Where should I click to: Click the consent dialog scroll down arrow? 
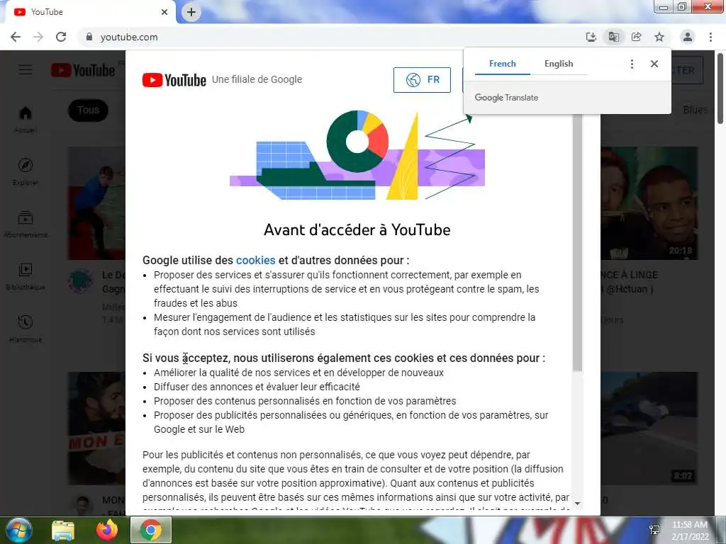point(577,504)
